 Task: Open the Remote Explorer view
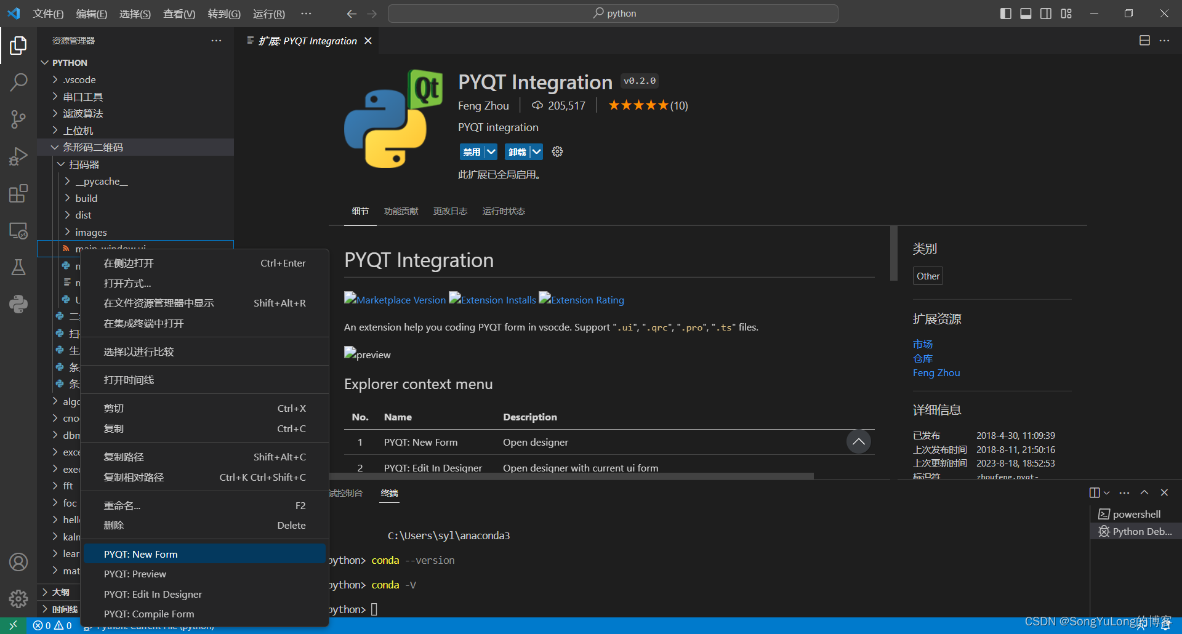(18, 231)
